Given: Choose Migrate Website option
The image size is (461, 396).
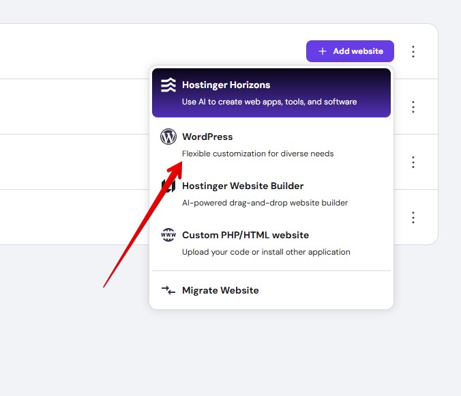Looking at the screenshot, I should tap(271, 290).
